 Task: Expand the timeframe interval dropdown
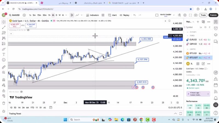click(x=66, y=15)
